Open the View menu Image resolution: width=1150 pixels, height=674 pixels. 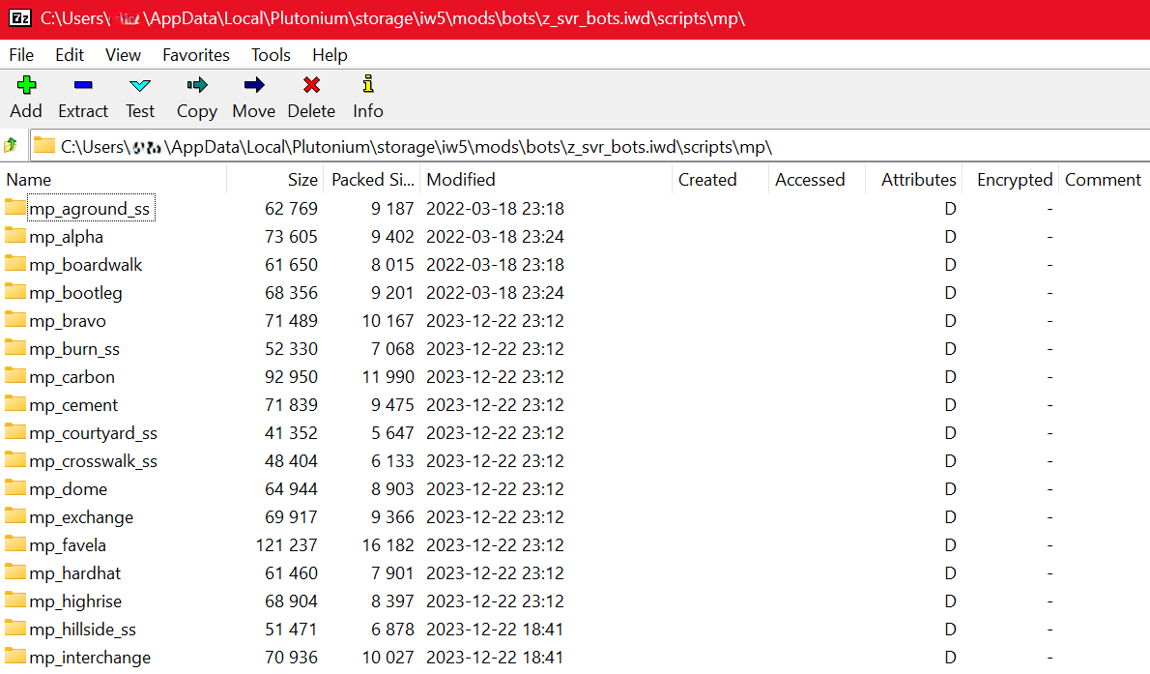pos(123,55)
